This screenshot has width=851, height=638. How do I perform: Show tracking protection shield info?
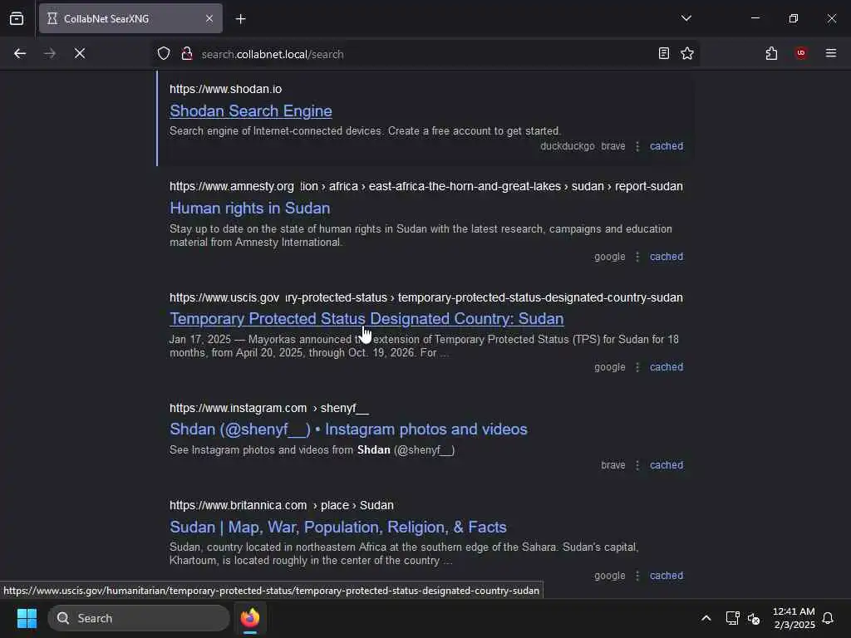coord(164,53)
